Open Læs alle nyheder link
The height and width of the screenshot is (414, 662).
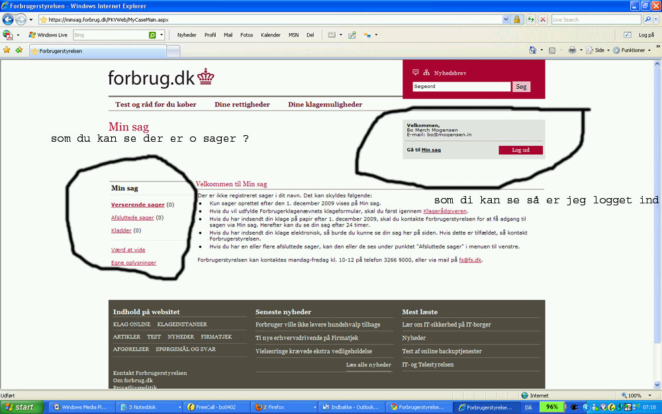[369, 364]
